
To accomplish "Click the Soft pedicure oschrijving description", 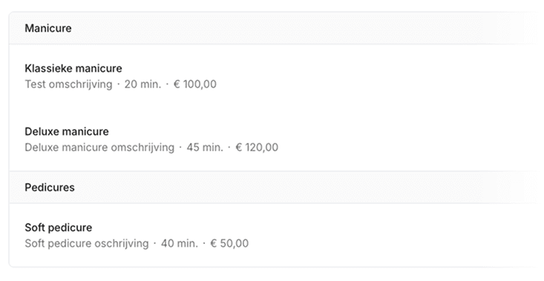I will (87, 243).
